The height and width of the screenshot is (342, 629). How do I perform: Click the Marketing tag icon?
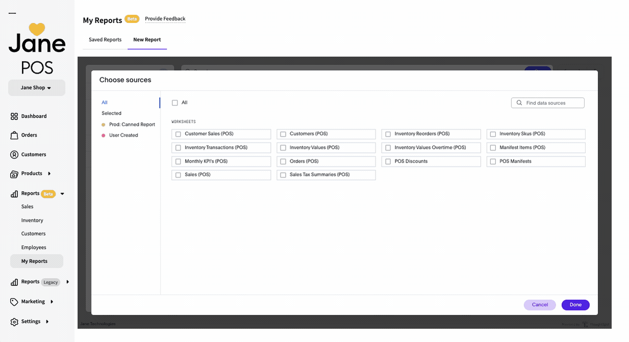14,302
